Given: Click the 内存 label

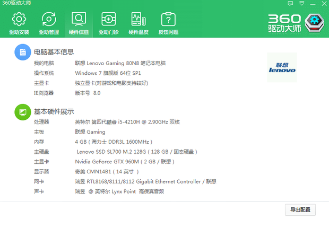Looking at the screenshot, I should pos(39,142).
